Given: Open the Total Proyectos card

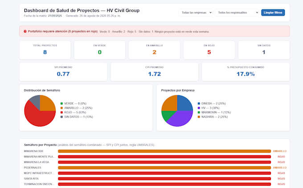Looking at the screenshot, I should [45, 50].
